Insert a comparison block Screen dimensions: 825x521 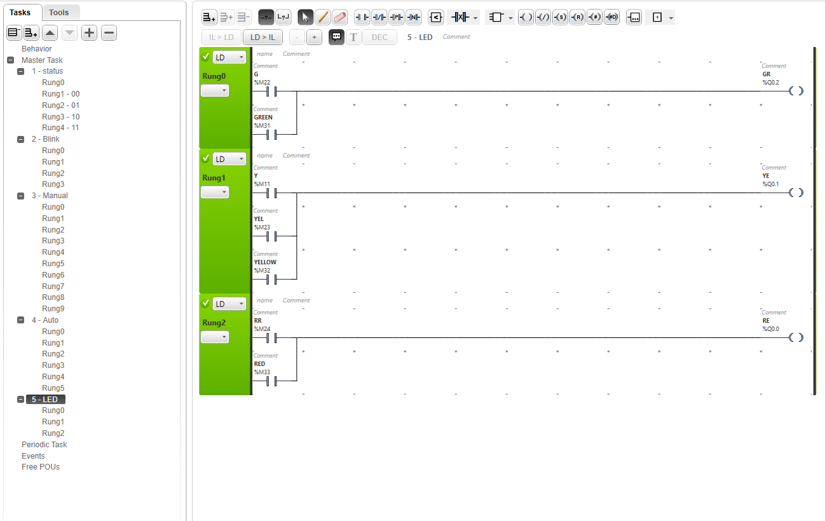[x=435, y=17]
